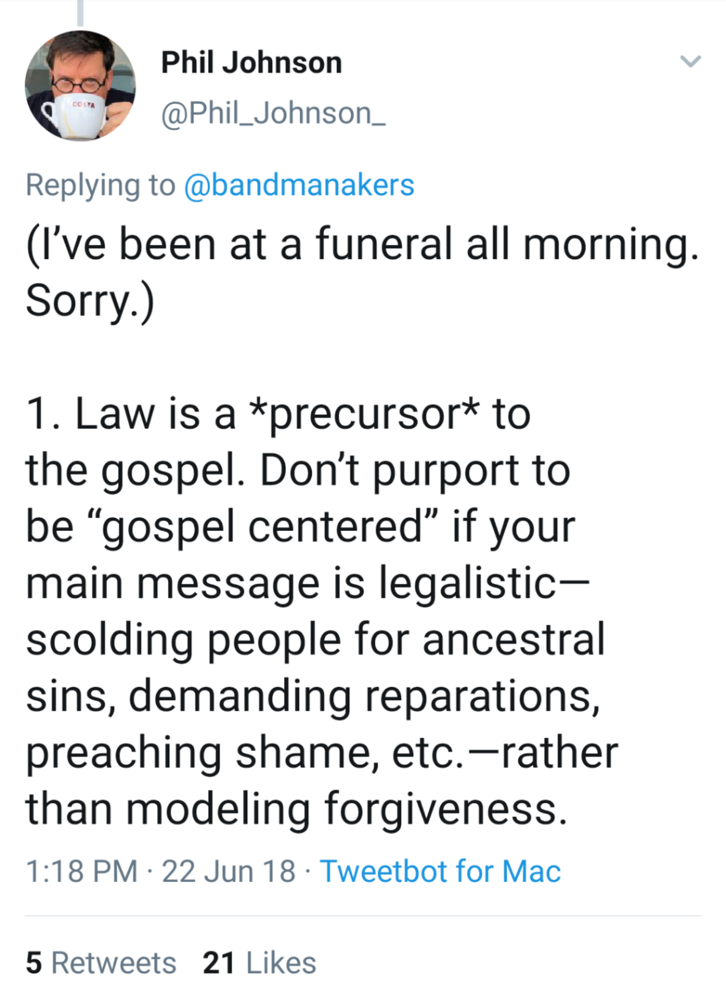Open the @Phil_Johnson_ handle link
Viewport: 726px width, 1003px height.
tap(273, 114)
